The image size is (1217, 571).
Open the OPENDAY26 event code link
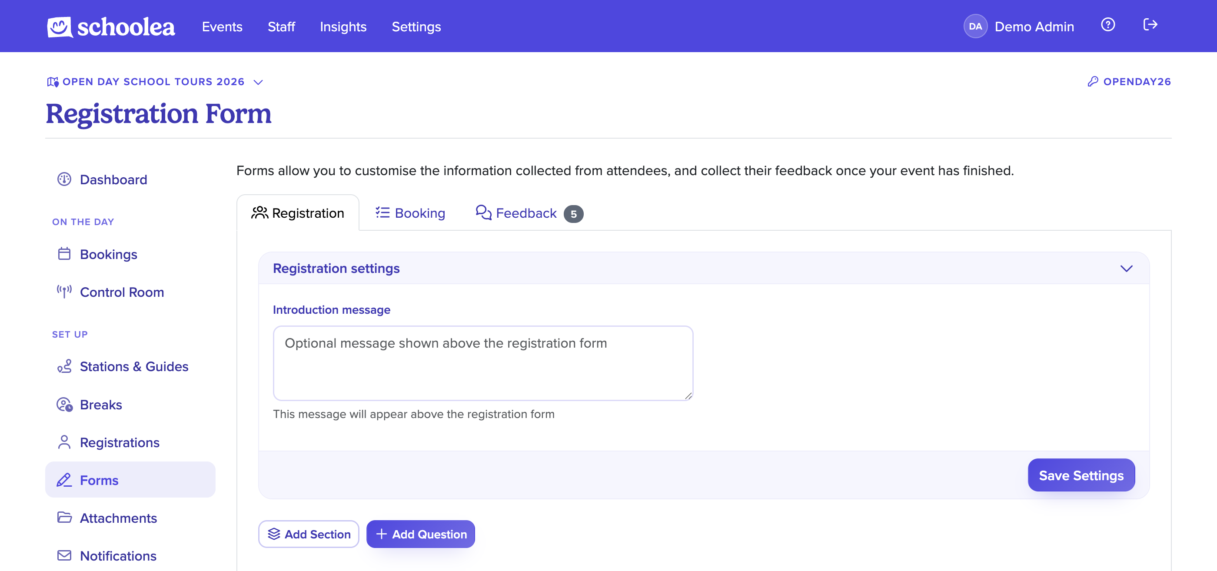pyautogui.click(x=1129, y=81)
